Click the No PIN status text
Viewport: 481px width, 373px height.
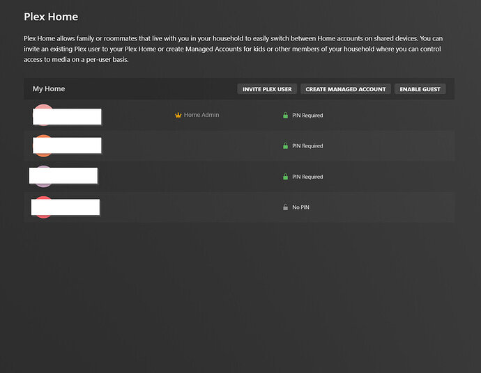pyautogui.click(x=300, y=207)
